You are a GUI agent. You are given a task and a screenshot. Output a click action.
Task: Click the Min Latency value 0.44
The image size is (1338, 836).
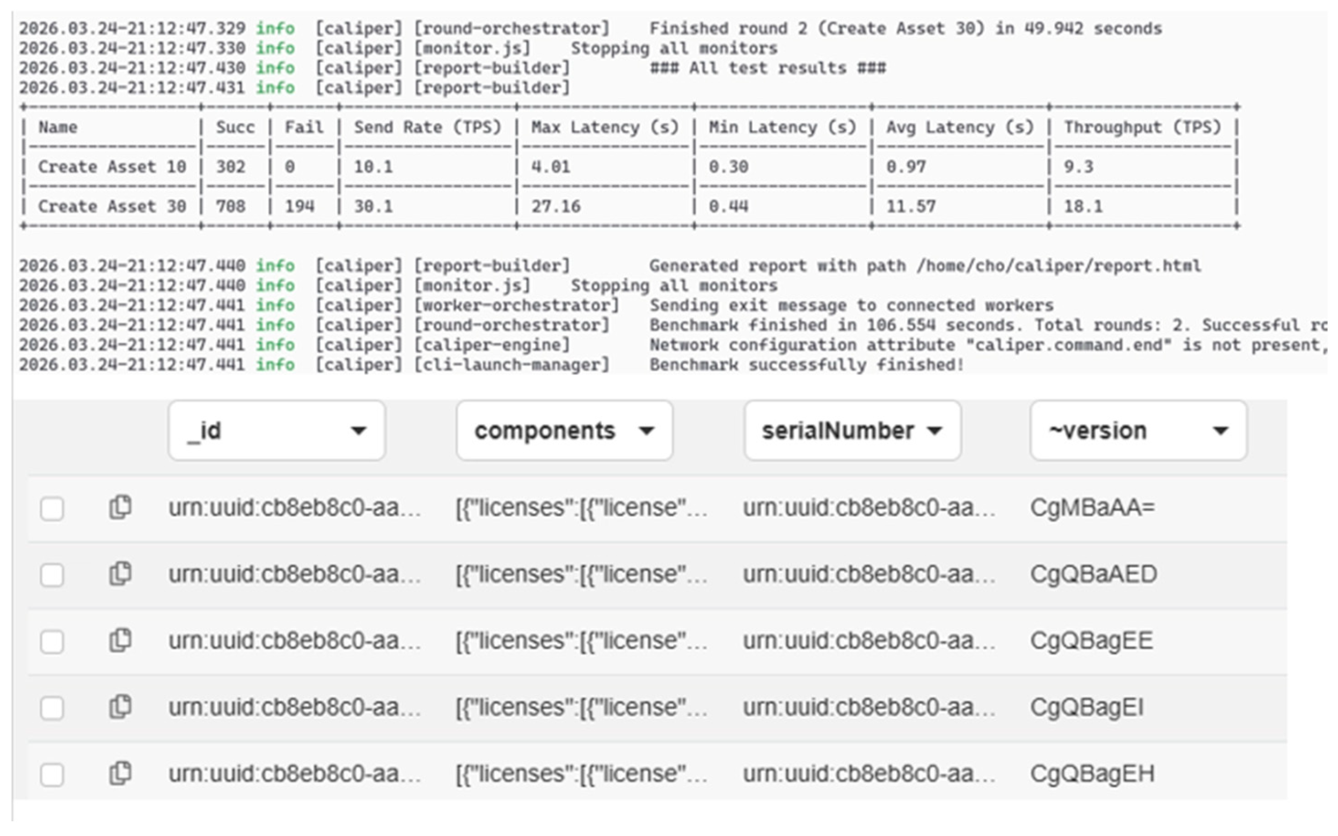tap(728, 206)
